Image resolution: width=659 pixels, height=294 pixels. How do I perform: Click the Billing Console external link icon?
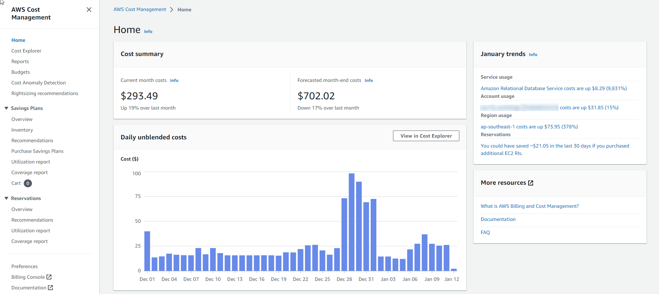49,277
